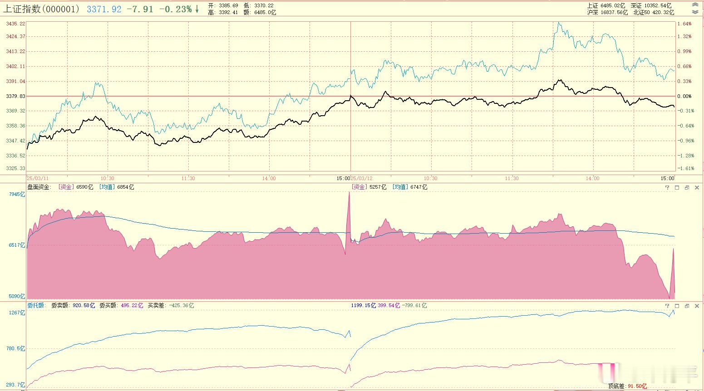Click the opening price 3385.69
704x391 pixels.
(229, 5)
